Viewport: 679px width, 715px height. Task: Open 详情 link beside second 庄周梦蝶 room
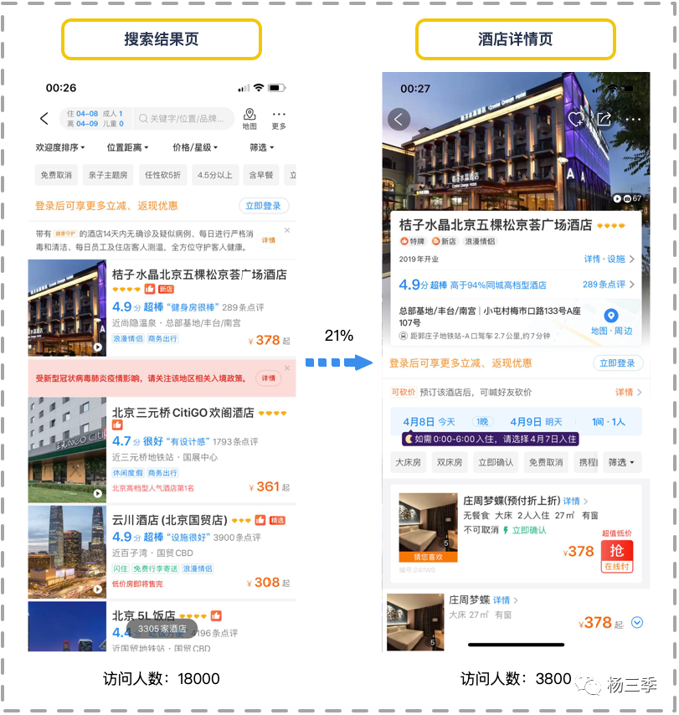[505, 600]
